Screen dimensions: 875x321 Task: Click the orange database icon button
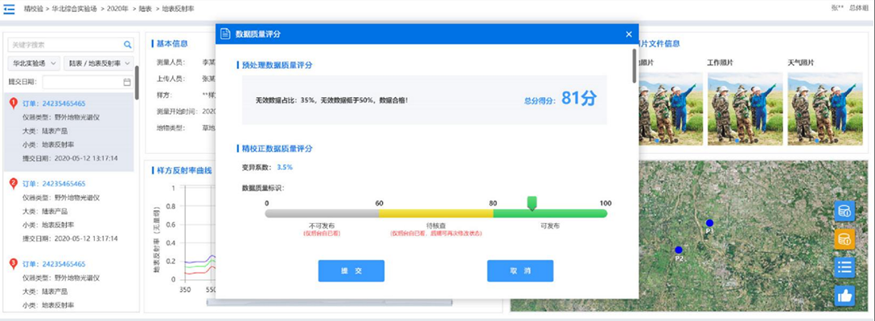[x=844, y=239]
